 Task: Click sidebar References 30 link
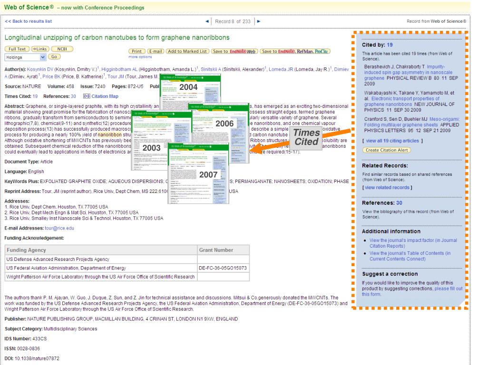point(399,202)
